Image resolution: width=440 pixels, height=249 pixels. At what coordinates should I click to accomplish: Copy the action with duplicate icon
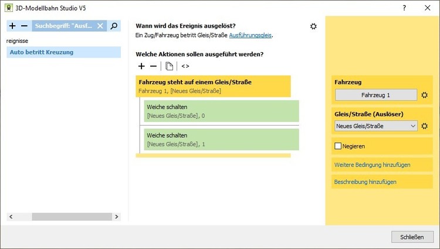pyautogui.click(x=169, y=66)
